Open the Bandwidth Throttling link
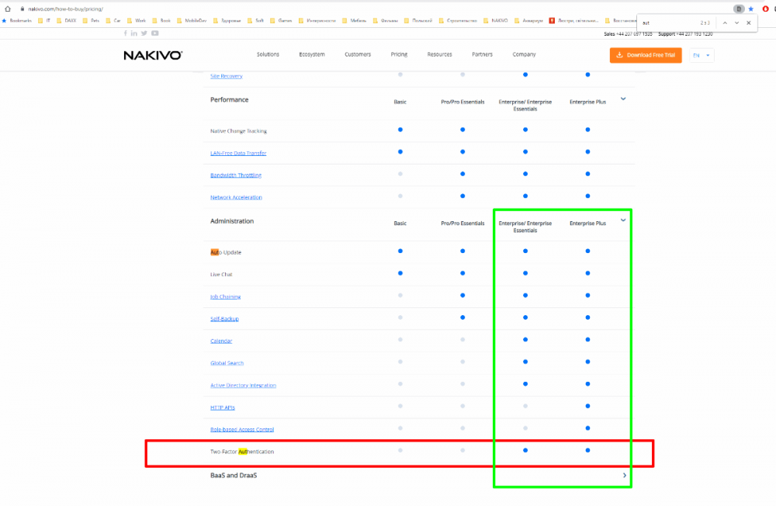This screenshot has height=506, width=776. pos(236,175)
